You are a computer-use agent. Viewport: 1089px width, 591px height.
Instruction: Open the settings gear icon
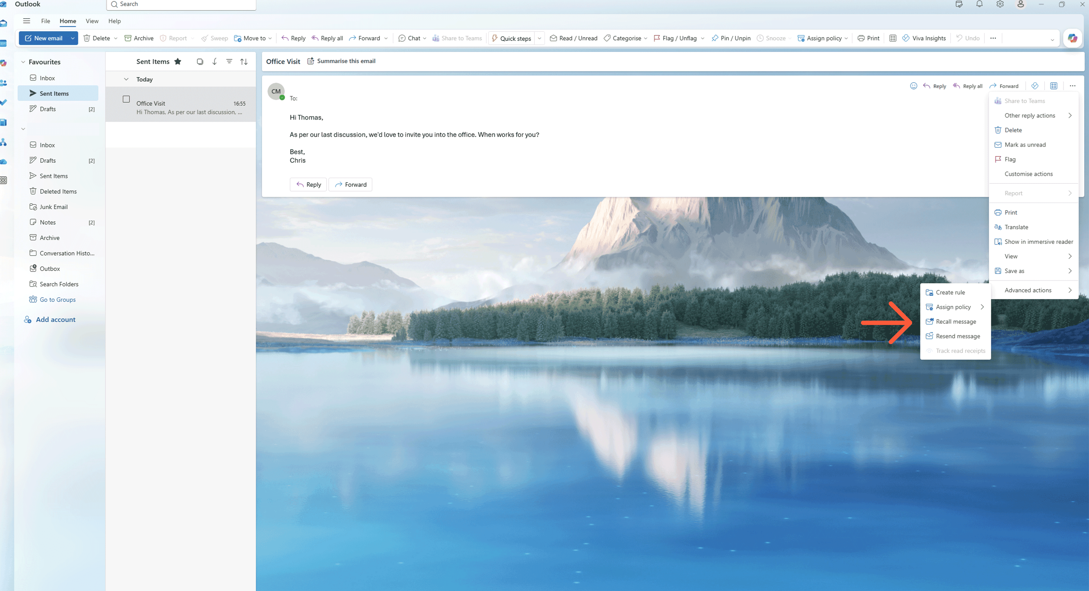(x=1000, y=4)
